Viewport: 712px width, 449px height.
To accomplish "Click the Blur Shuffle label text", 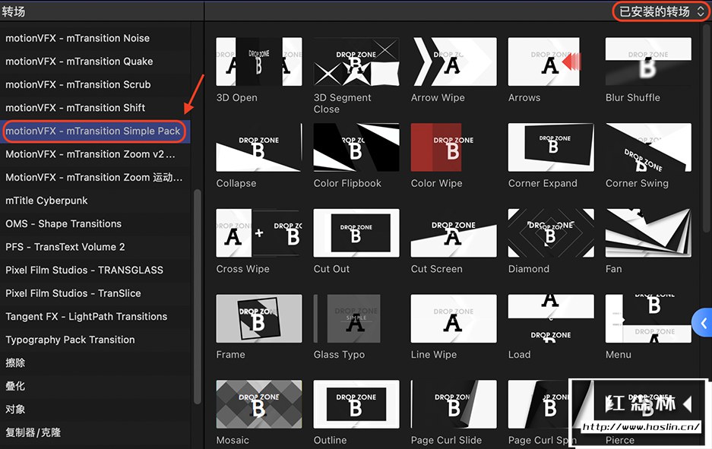I will [632, 97].
